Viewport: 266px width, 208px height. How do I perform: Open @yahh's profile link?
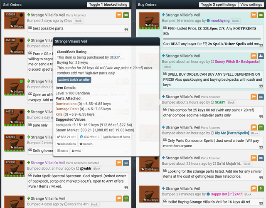[x=85, y=168]
